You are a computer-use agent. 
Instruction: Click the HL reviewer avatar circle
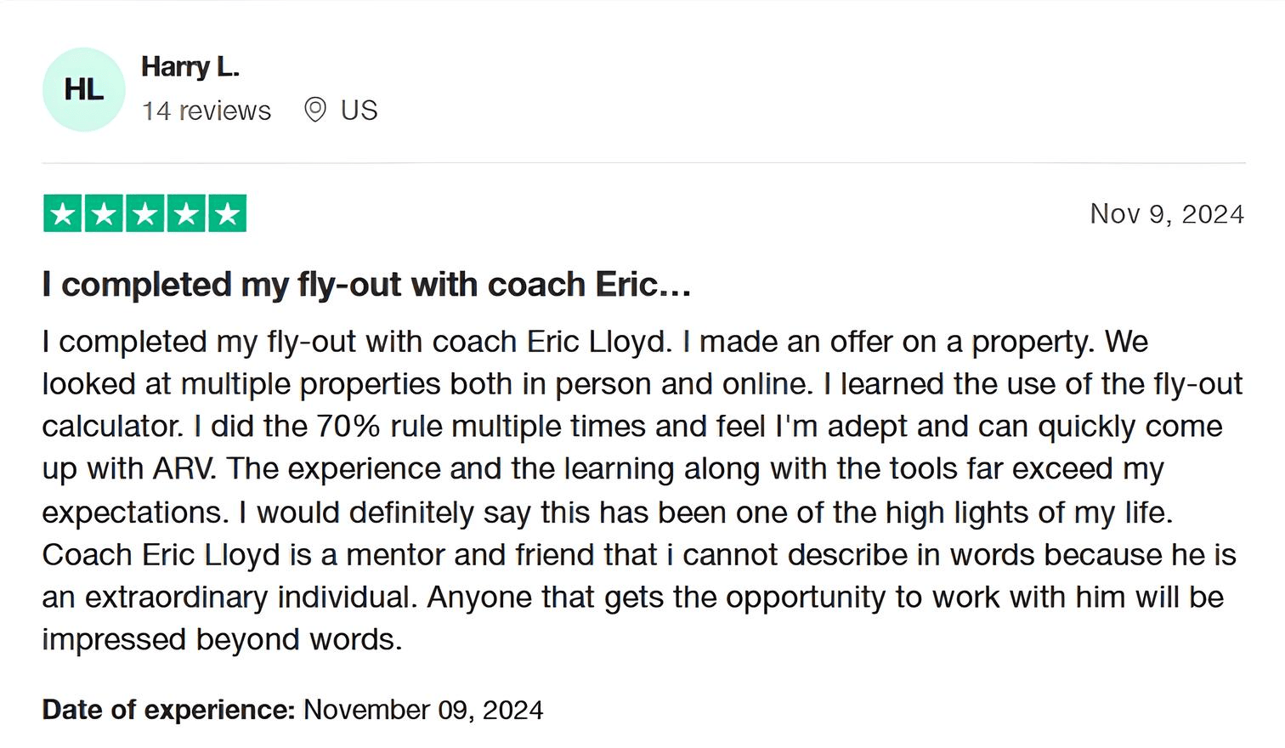click(x=83, y=89)
